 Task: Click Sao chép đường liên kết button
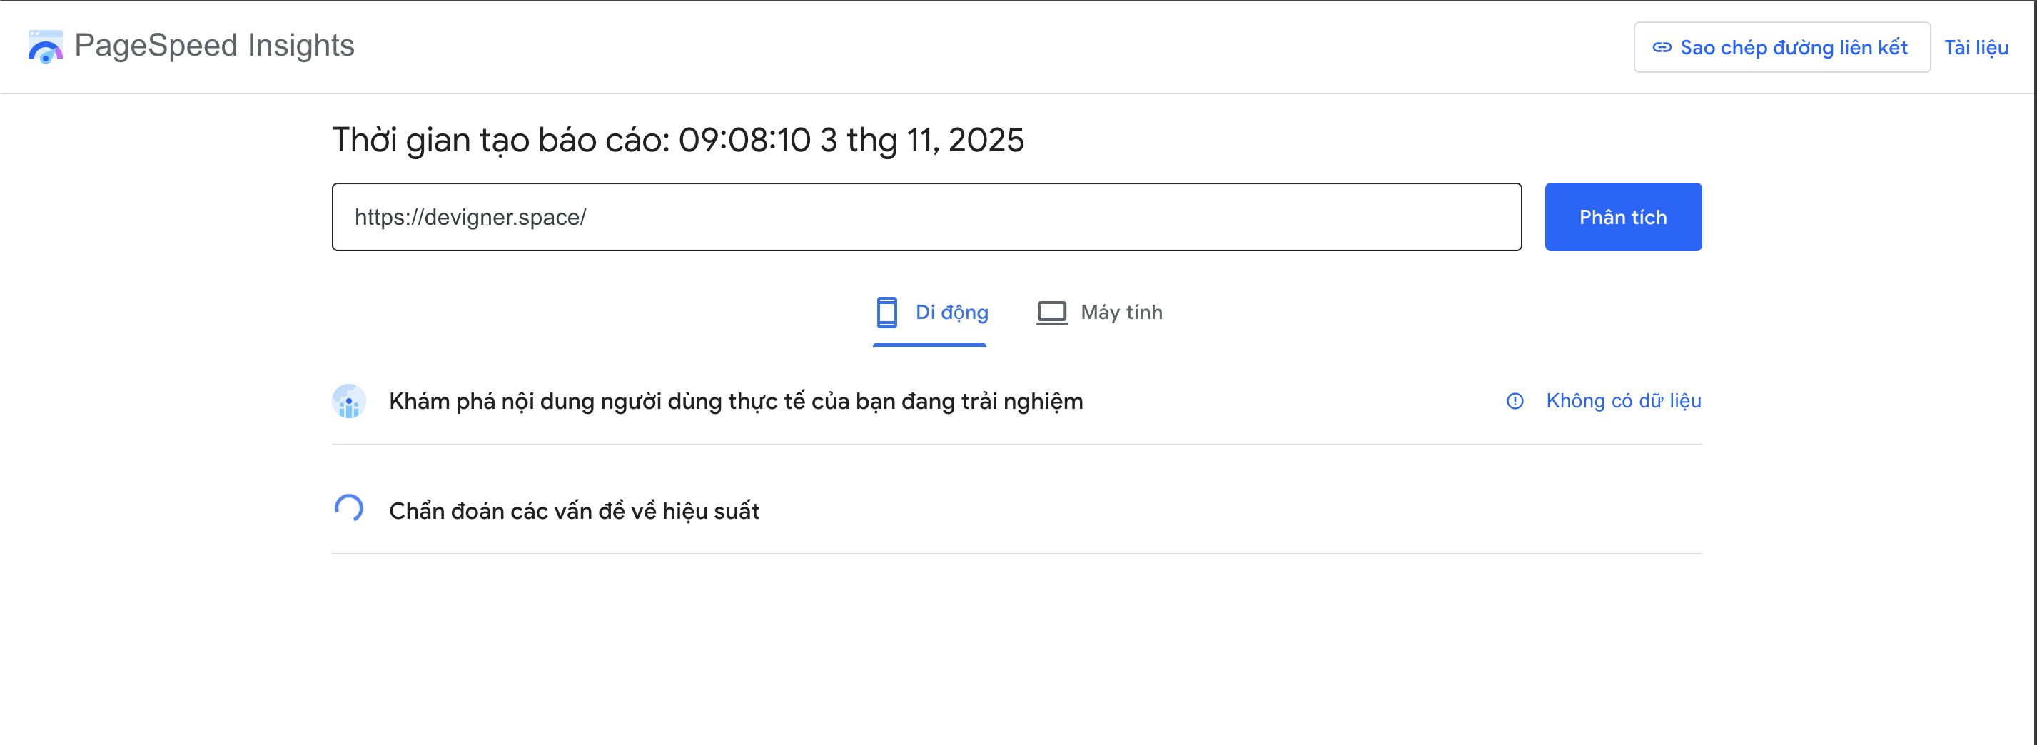pos(1781,47)
